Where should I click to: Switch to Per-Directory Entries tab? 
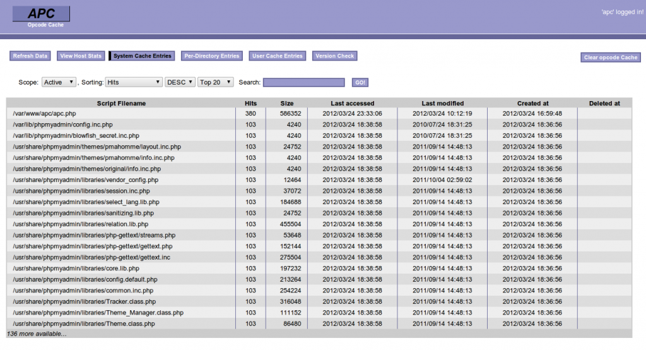pyautogui.click(x=212, y=56)
